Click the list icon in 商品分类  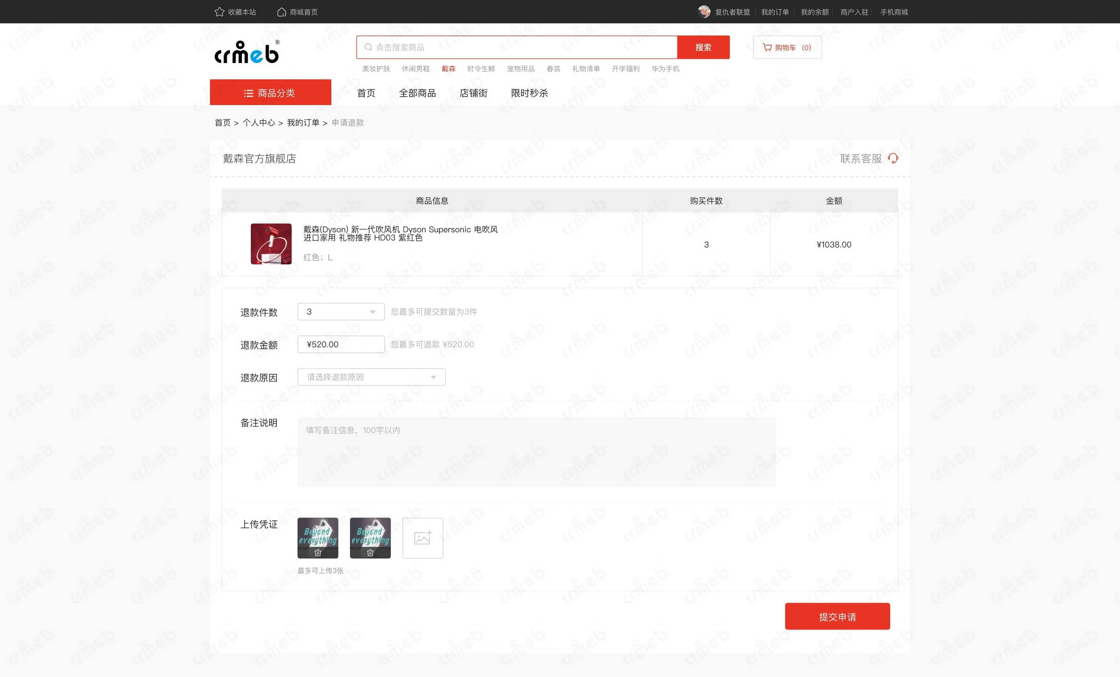tap(248, 93)
